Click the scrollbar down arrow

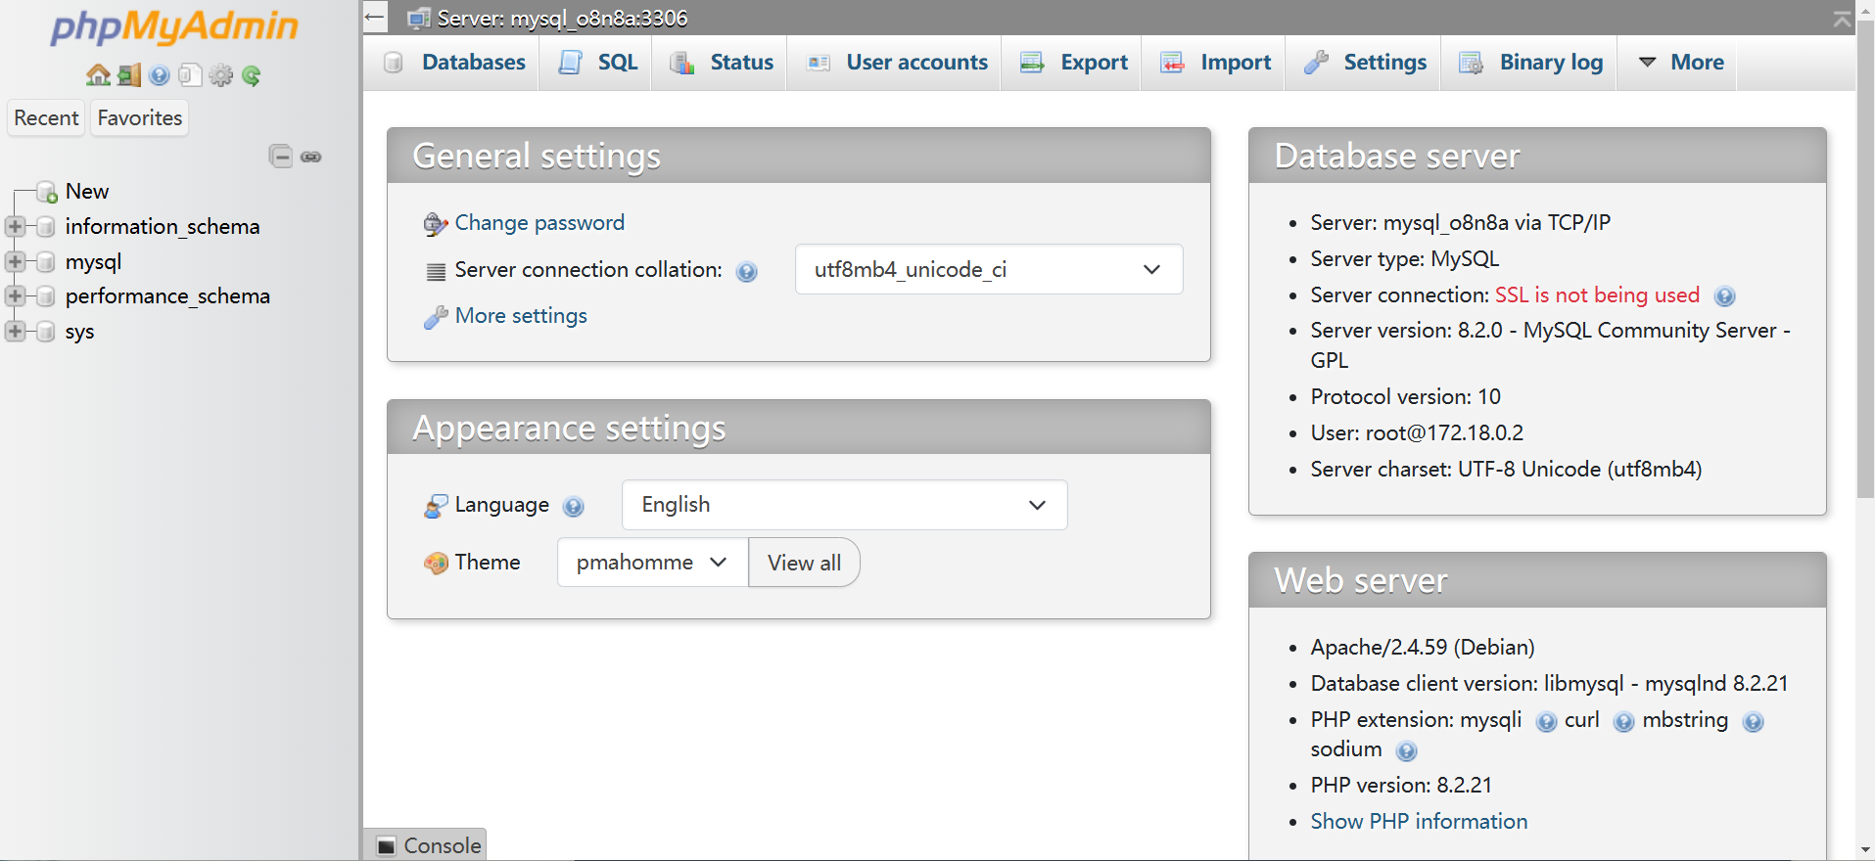pyautogui.click(x=1865, y=850)
